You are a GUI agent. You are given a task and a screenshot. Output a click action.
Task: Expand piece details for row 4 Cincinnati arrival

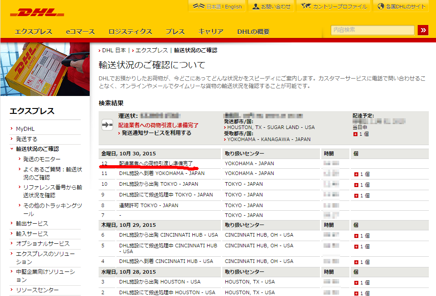pyautogui.click(x=356, y=262)
